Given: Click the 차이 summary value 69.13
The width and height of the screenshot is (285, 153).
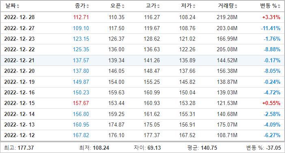Looking at the screenshot, I should (154, 148).
